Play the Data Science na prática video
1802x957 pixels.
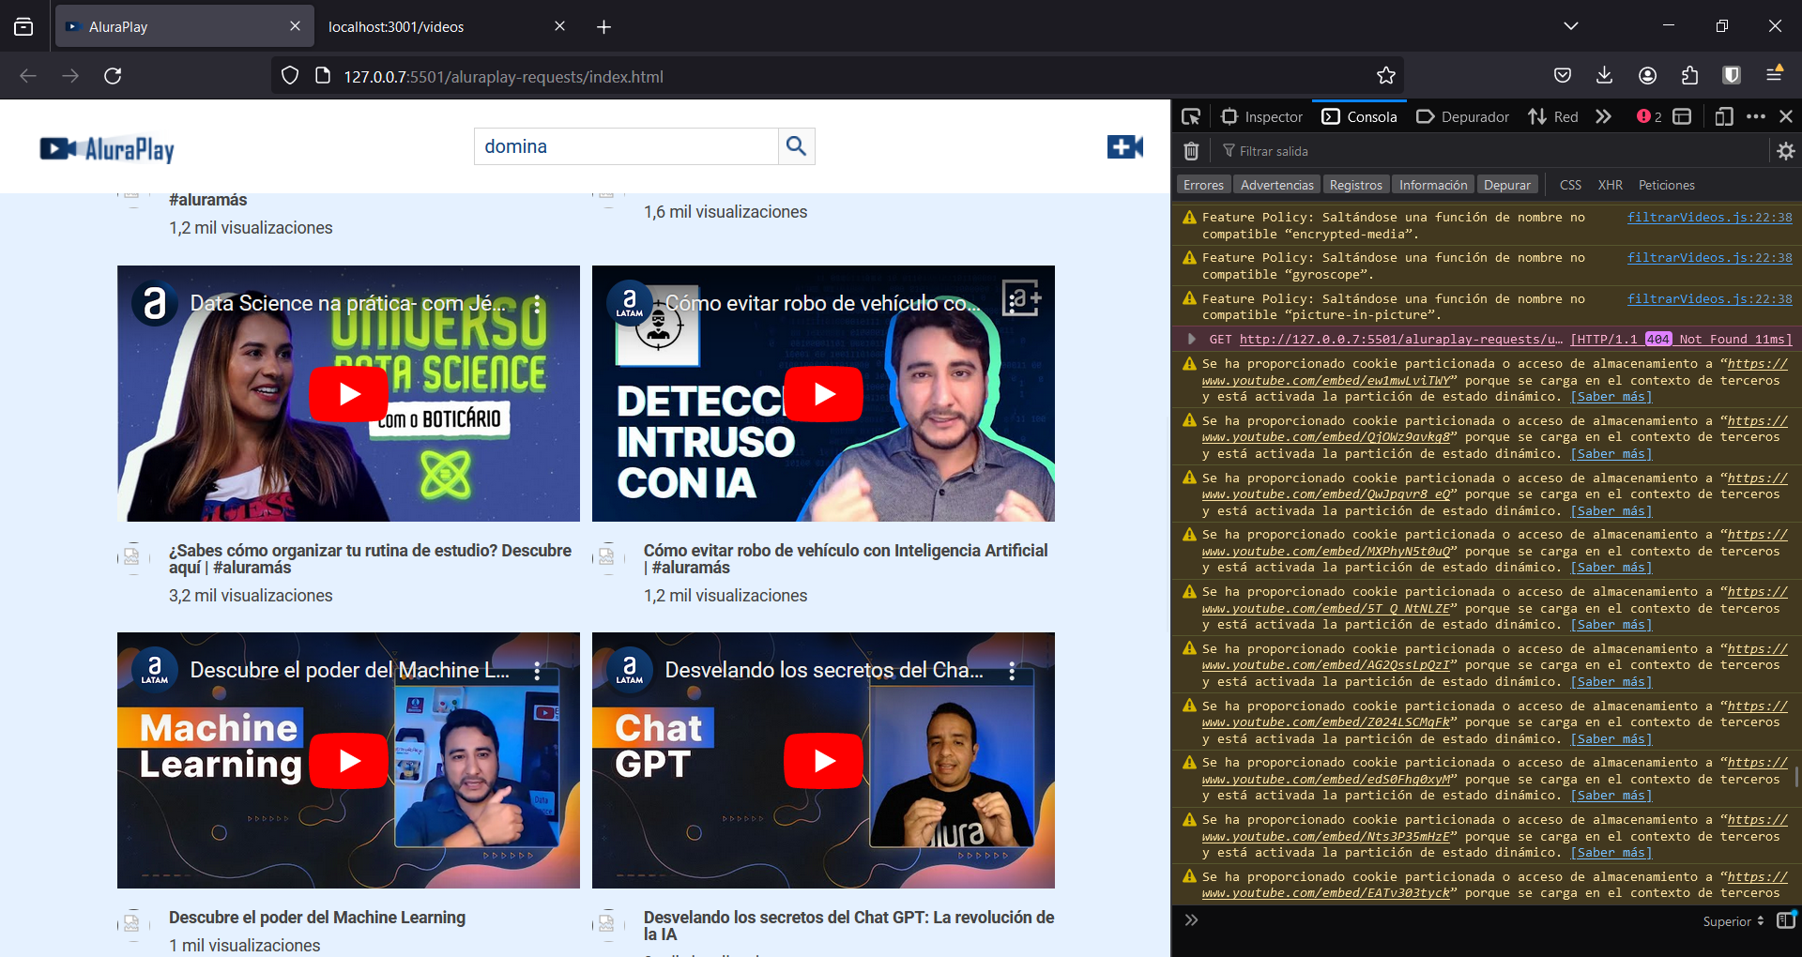pyautogui.click(x=349, y=394)
